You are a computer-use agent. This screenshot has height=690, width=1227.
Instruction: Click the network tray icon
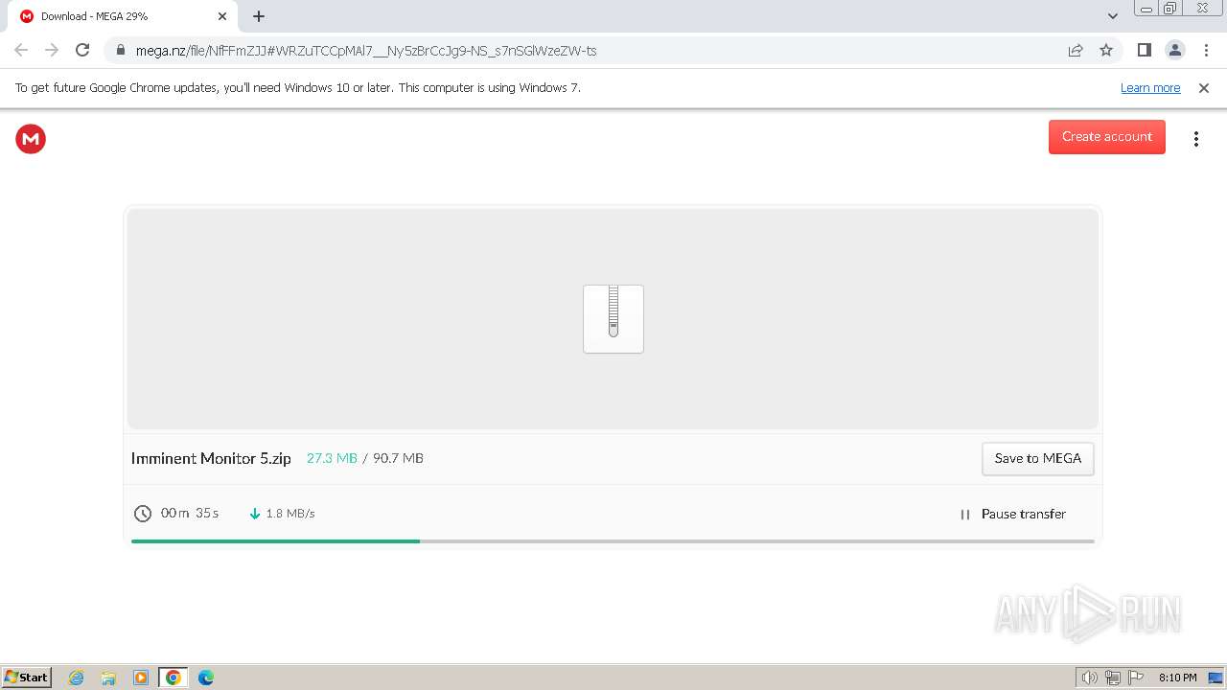click(1113, 678)
